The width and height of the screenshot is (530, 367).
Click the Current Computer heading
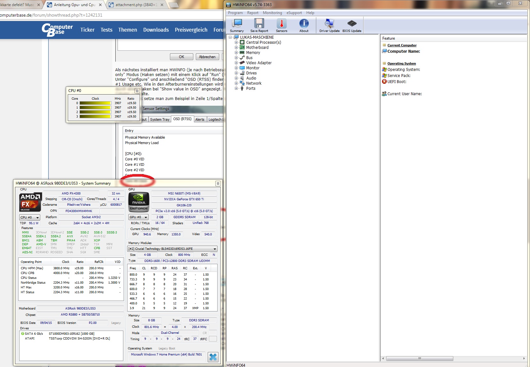(x=402, y=45)
